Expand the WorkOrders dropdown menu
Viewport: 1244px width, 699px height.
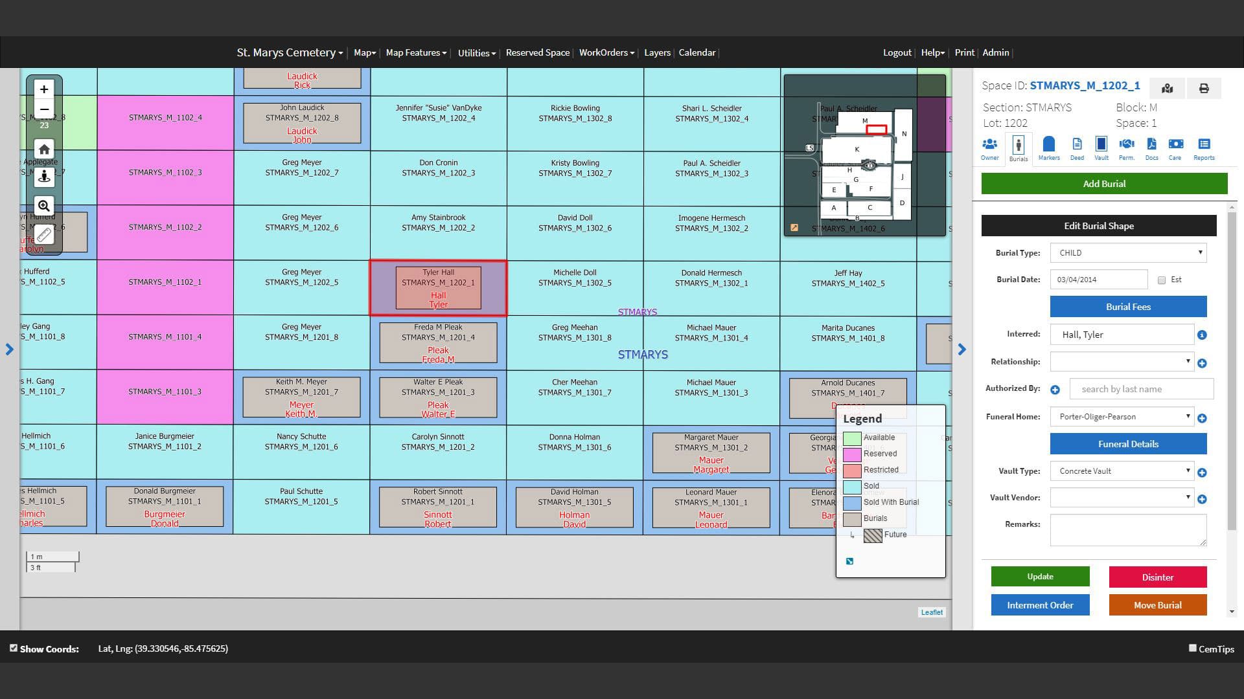[x=606, y=52]
